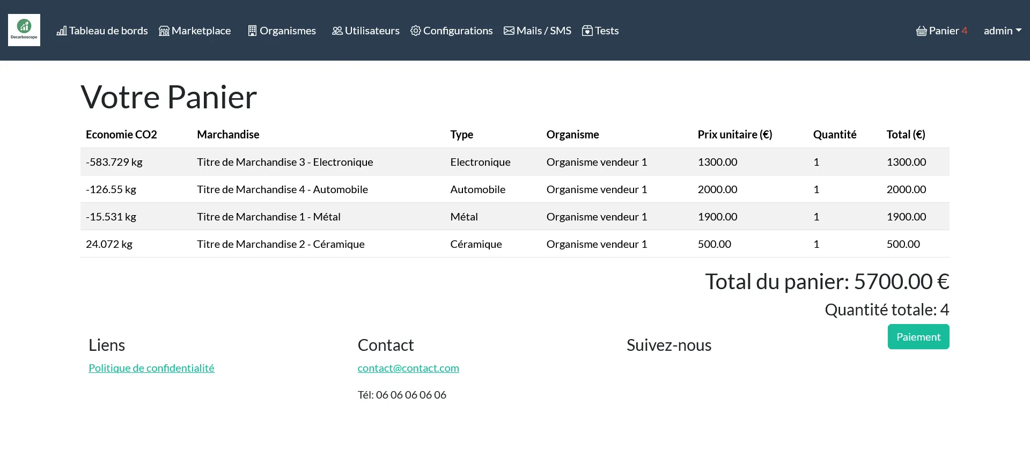Click the Panier basket icon
Image resolution: width=1030 pixels, height=471 pixels.
(921, 31)
